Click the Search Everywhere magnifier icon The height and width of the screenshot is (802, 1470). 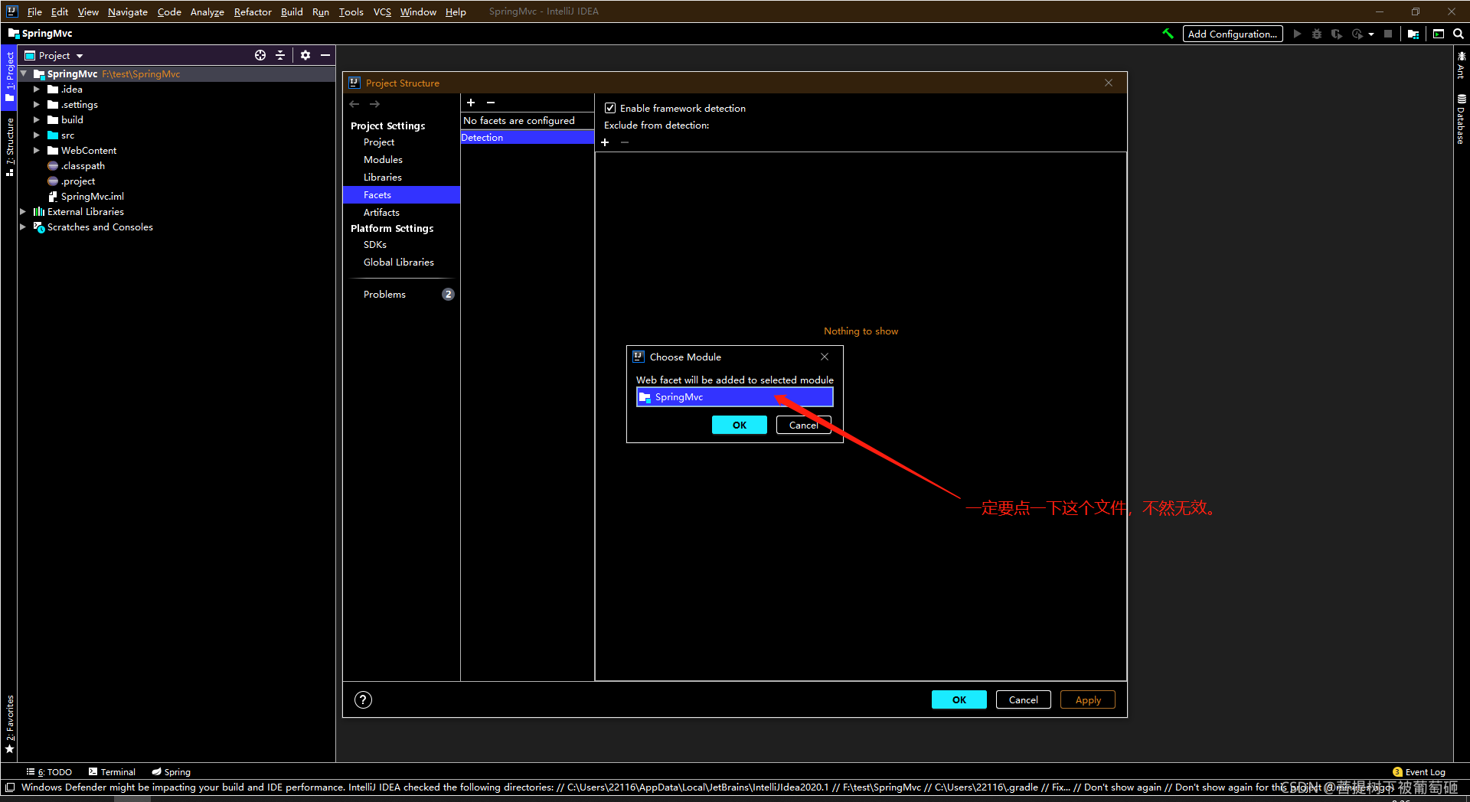pos(1459,34)
